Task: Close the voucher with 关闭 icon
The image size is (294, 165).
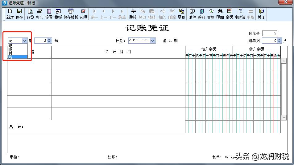Action: (261, 14)
